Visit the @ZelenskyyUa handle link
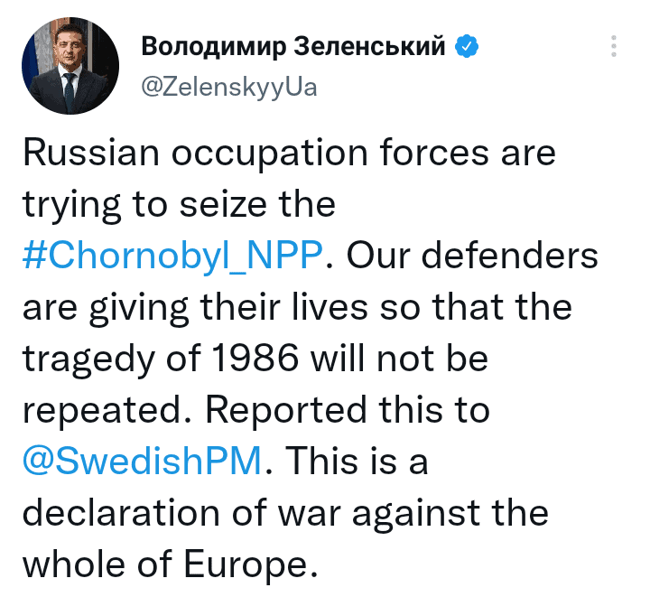This screenshot has height=597, width=650. (229, 88)
